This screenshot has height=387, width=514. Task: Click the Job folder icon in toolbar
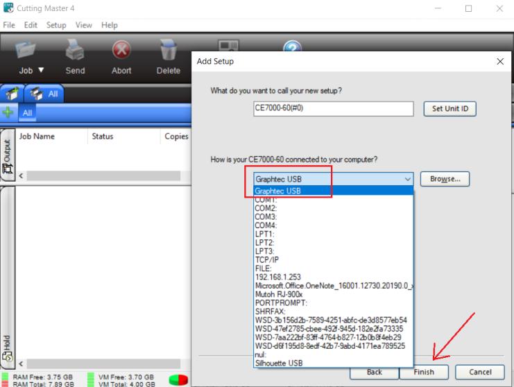point(25,50)
